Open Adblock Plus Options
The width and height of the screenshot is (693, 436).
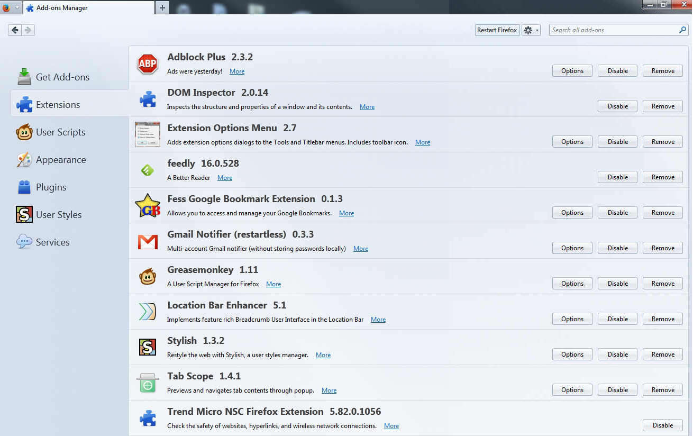coord(572,71)
